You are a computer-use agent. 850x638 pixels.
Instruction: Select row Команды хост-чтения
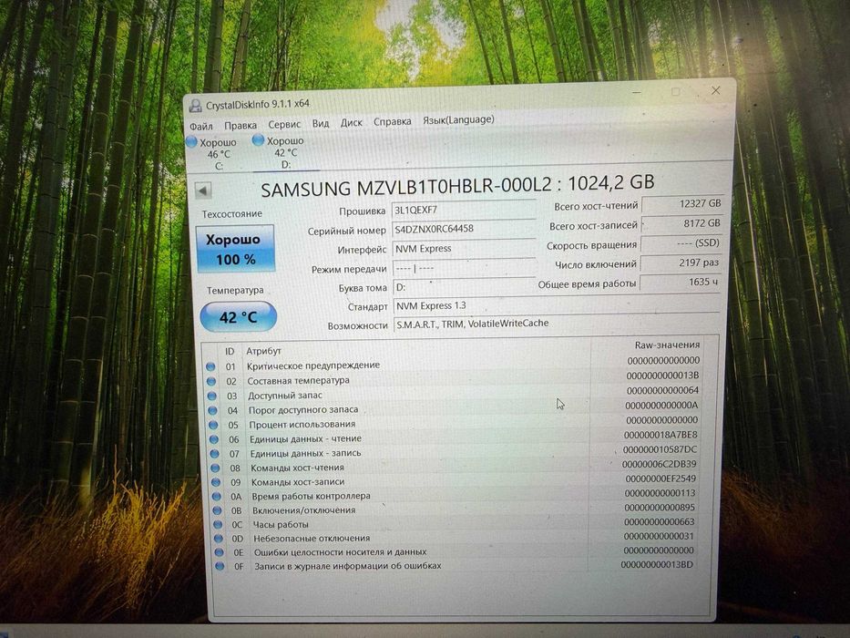(456, 466)
